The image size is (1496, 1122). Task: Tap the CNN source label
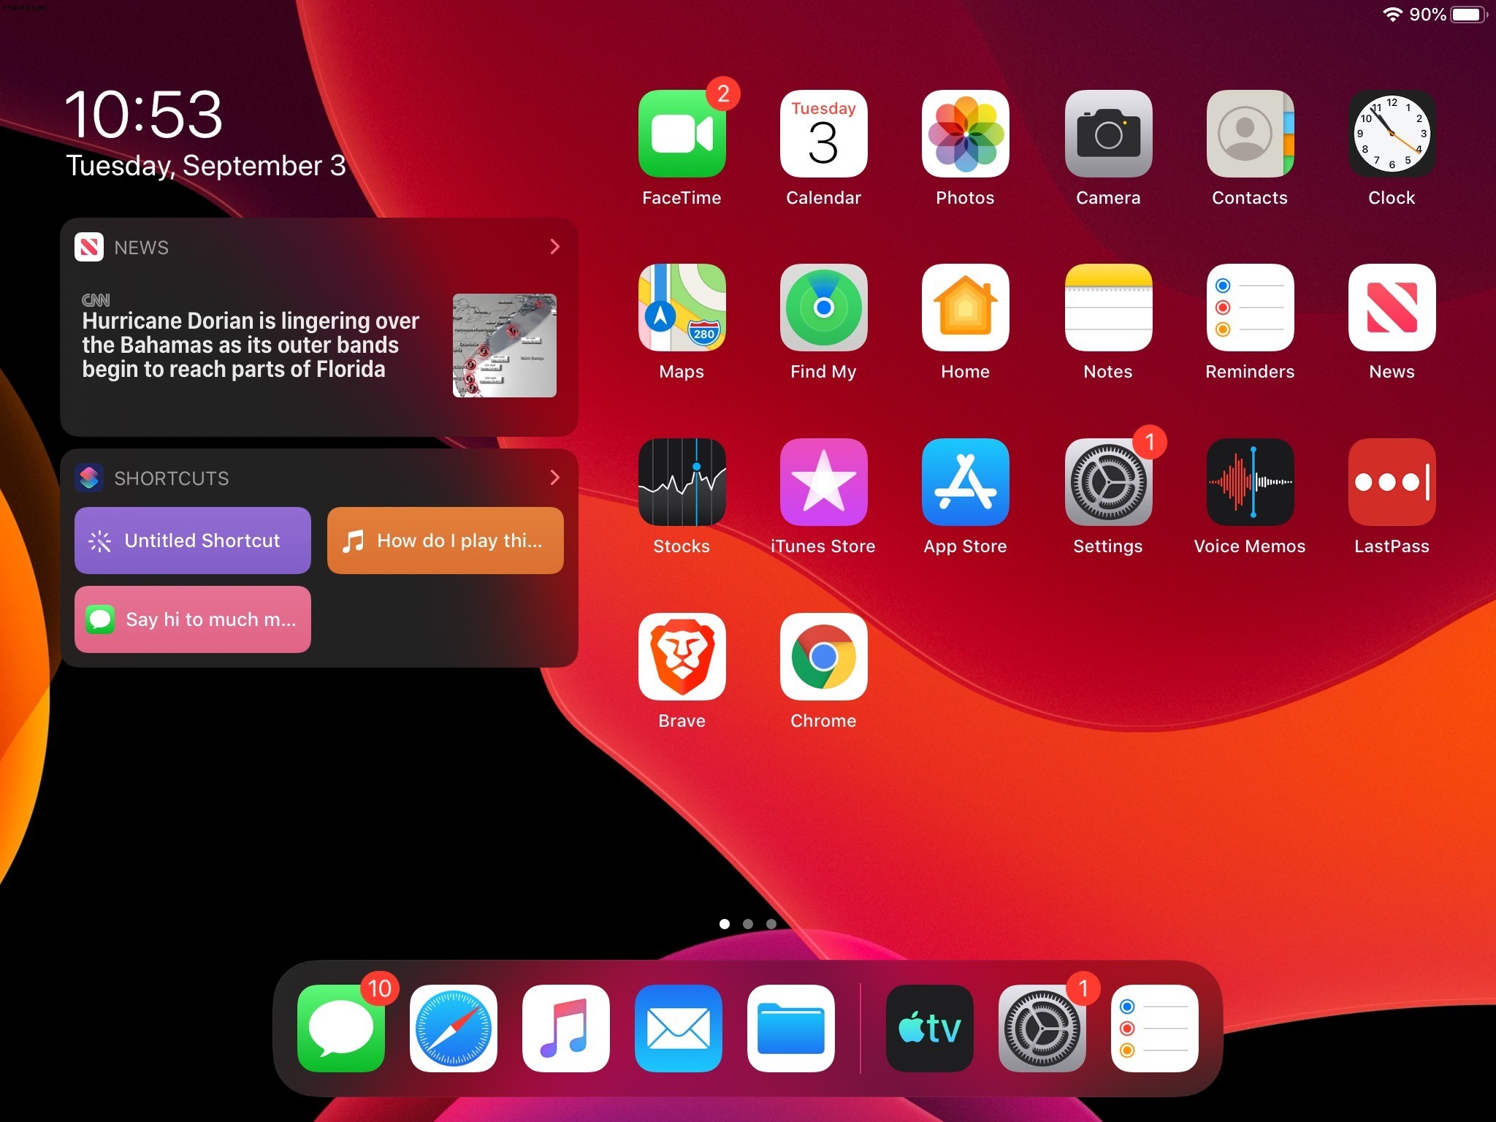[x=96, y=299]
